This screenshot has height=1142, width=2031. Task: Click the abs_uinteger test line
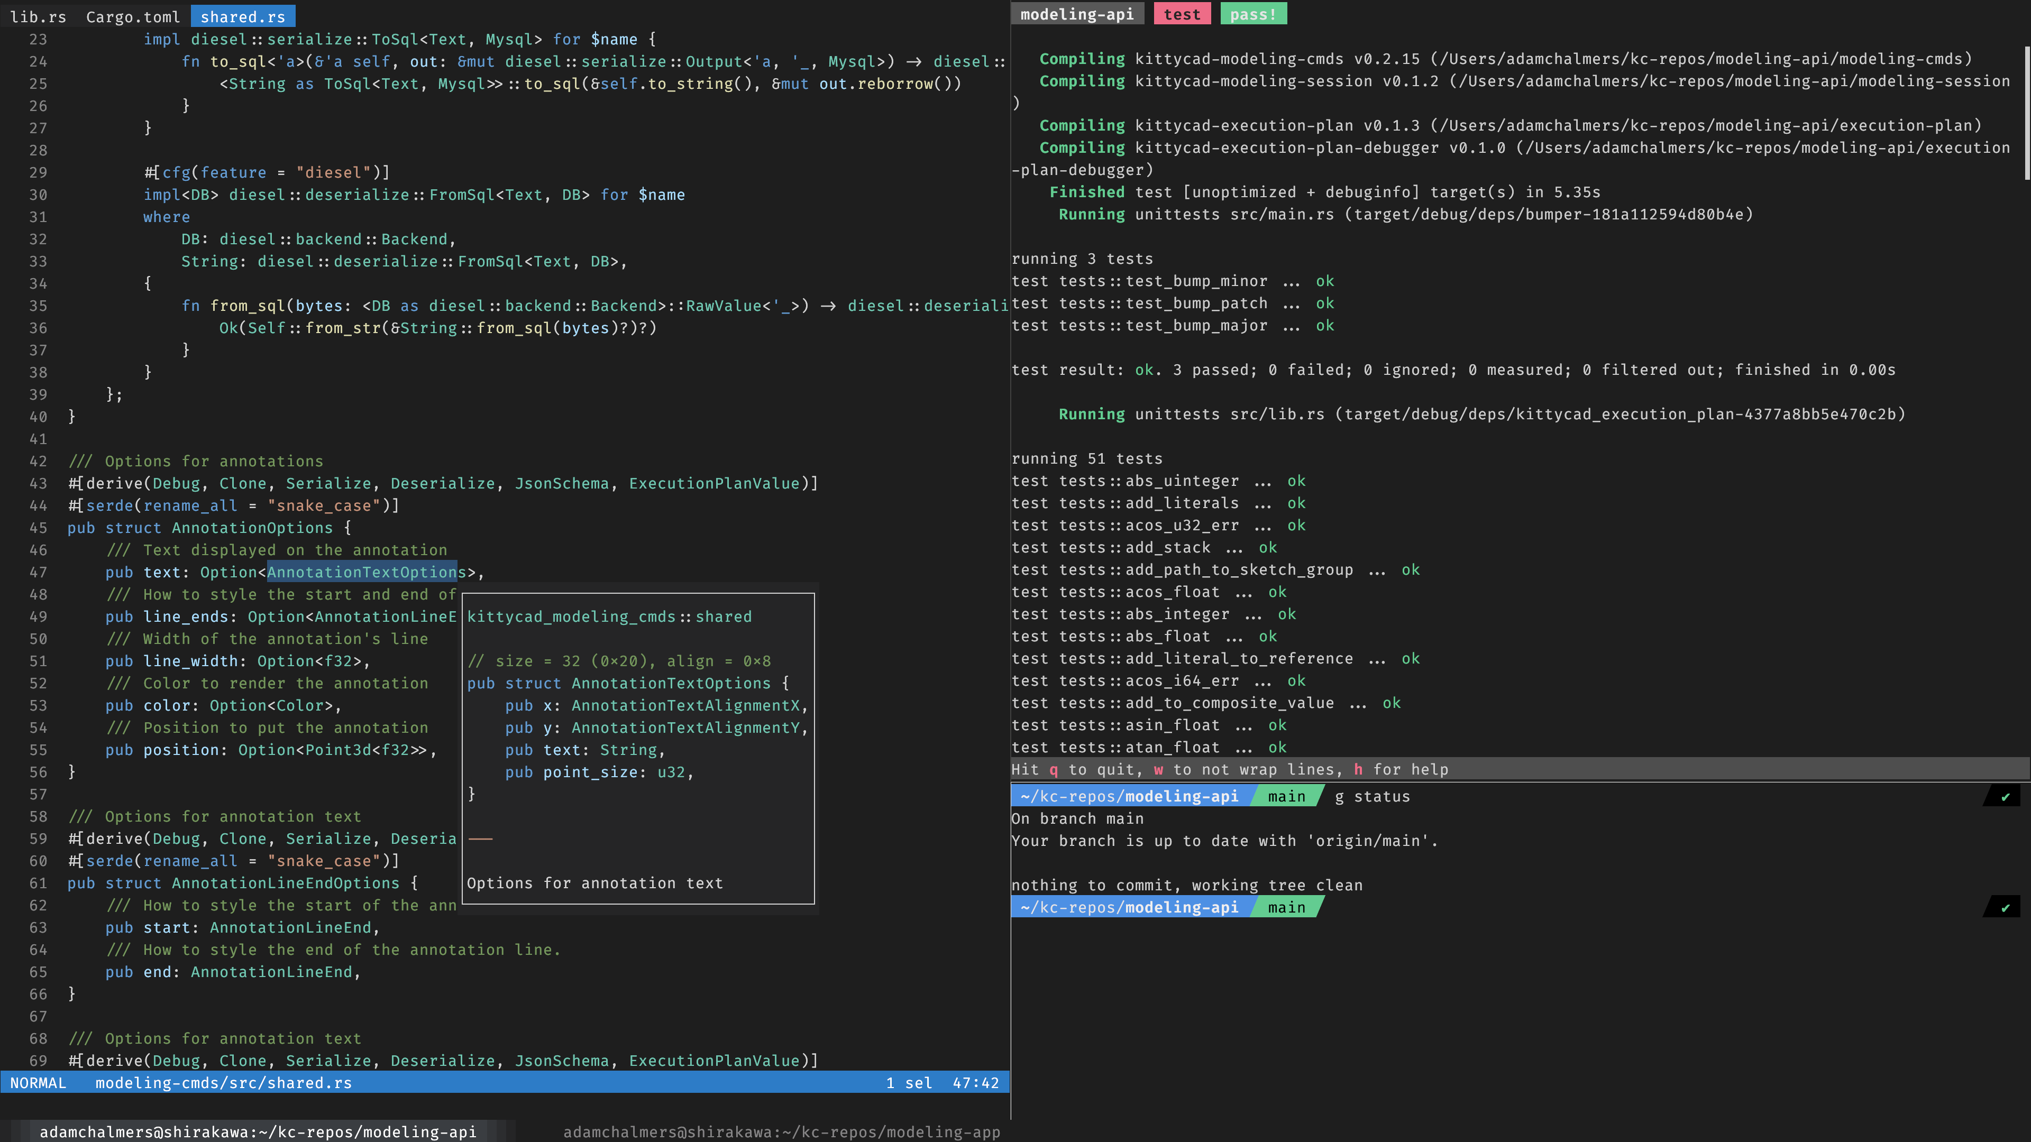tap(1158, 481)
